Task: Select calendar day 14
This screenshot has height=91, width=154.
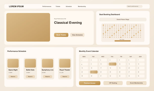Action: [141, 64]
